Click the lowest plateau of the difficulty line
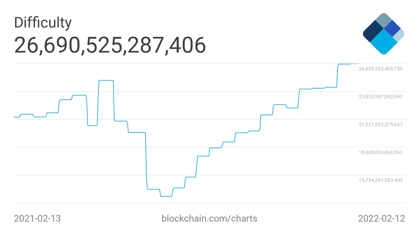This screenshot has height=235, width=419. pos(166,196)
